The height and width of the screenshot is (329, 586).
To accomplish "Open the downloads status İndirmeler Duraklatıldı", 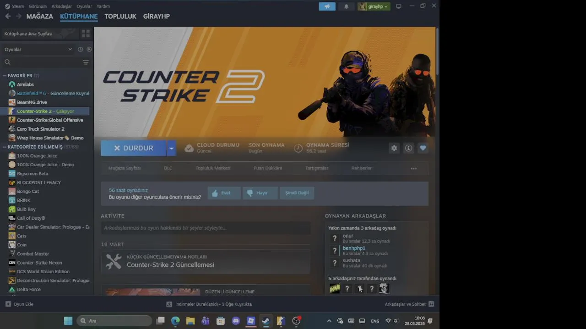I will coord(209,304).
